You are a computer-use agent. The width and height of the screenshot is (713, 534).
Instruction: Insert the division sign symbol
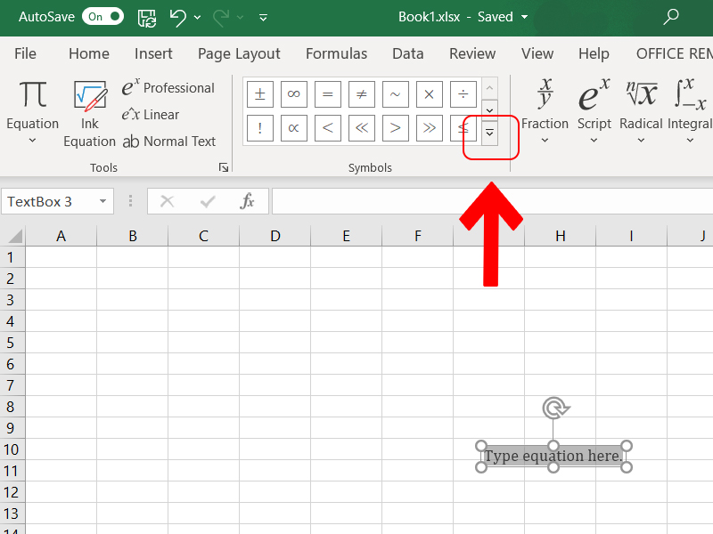tap(463, 93)
